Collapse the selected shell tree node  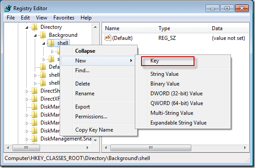point(44,43)
